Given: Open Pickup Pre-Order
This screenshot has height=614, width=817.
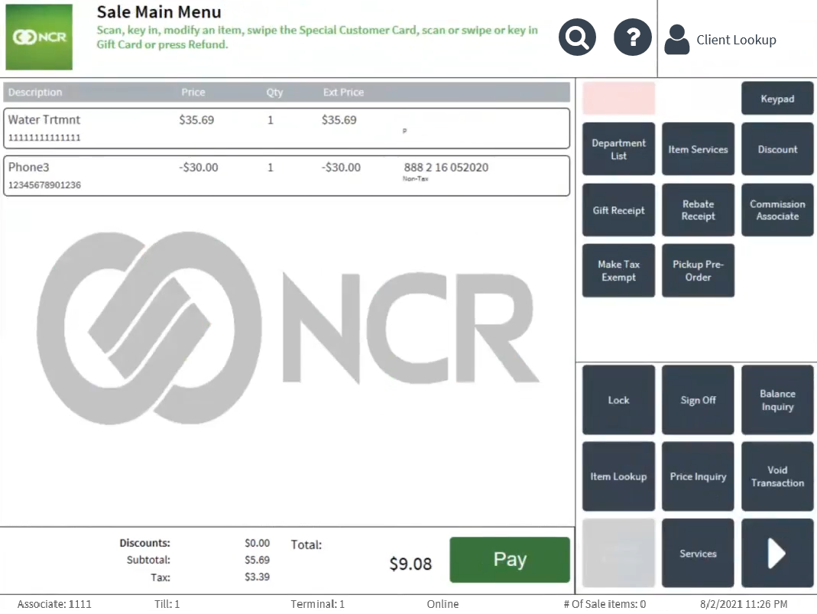Looking at the screenshot, I should tap(699, 271).
